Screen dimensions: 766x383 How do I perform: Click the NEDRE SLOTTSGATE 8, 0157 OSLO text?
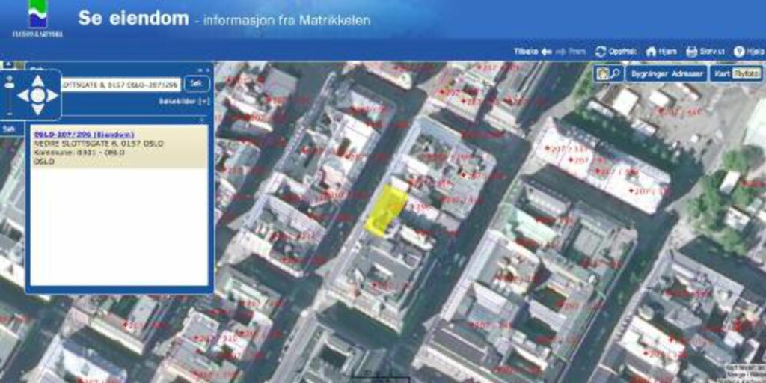point(98,144)
